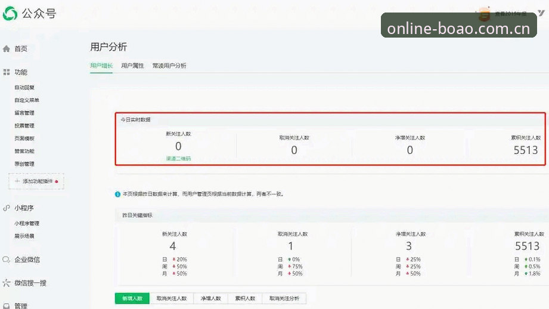Switch to the 用户增长 tab

101,66
